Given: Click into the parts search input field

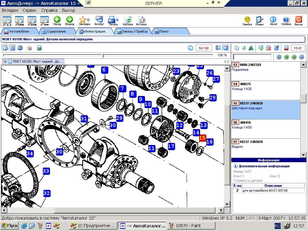Looking at the screenshot, I should 252,57.
